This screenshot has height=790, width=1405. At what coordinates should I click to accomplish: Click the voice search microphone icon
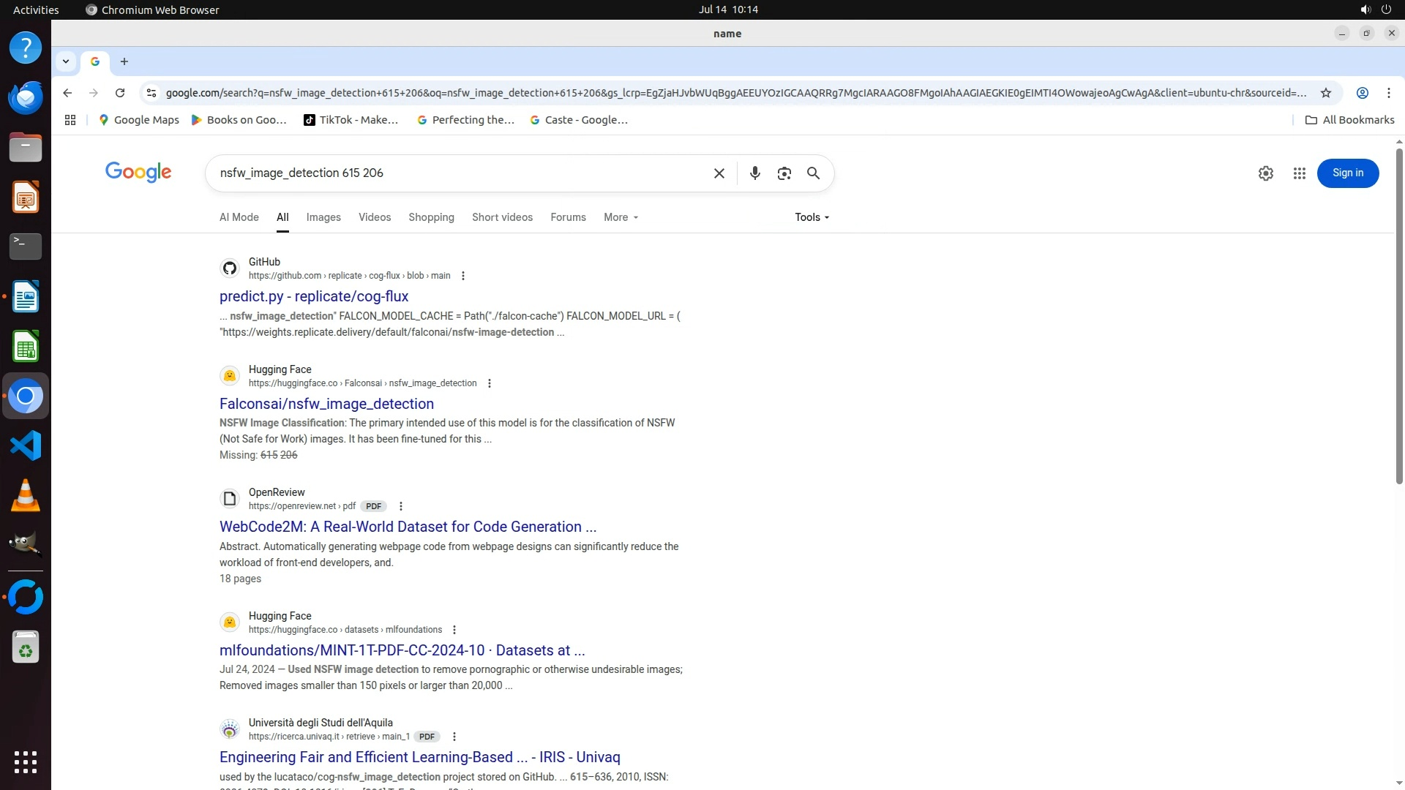tap(754, 173)
